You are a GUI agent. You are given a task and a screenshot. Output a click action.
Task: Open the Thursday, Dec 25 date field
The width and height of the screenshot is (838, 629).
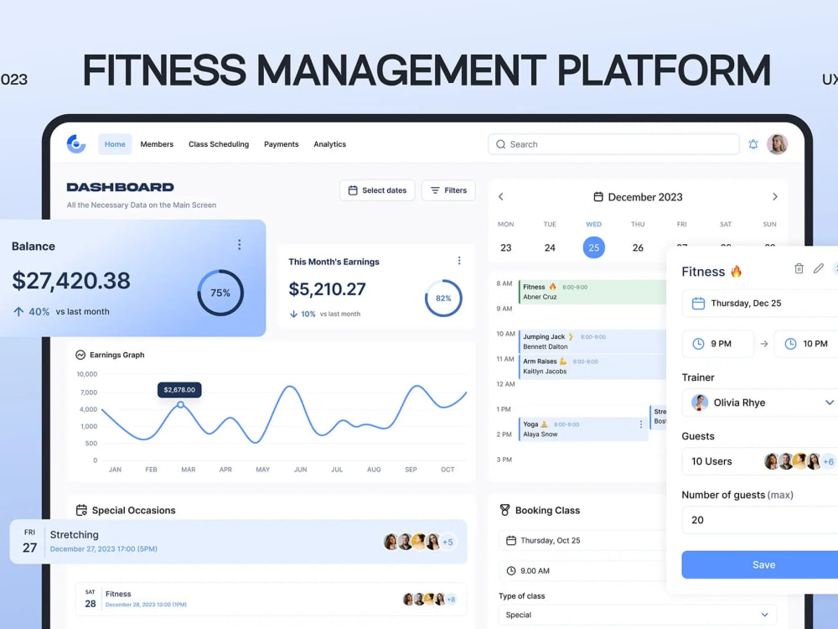tap(759, 304)
